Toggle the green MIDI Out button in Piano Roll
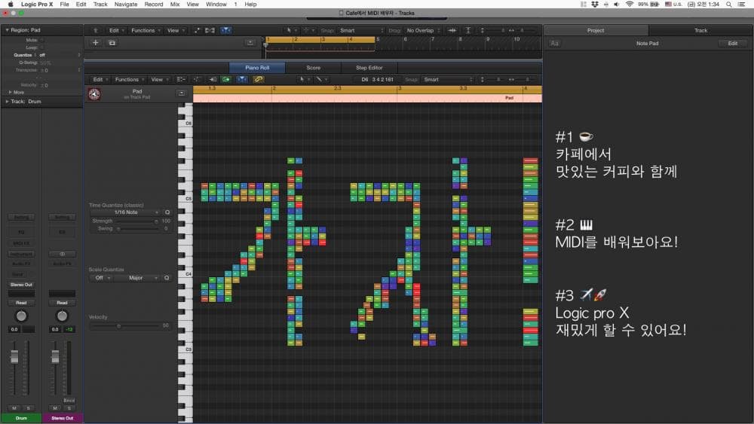The height and width of the screenshot is (424, 754). click(x=226, y=79)
